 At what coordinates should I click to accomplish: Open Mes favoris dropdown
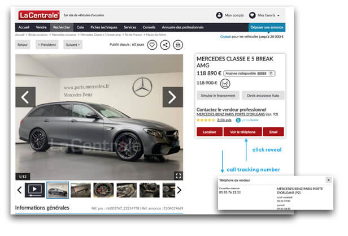265,15
